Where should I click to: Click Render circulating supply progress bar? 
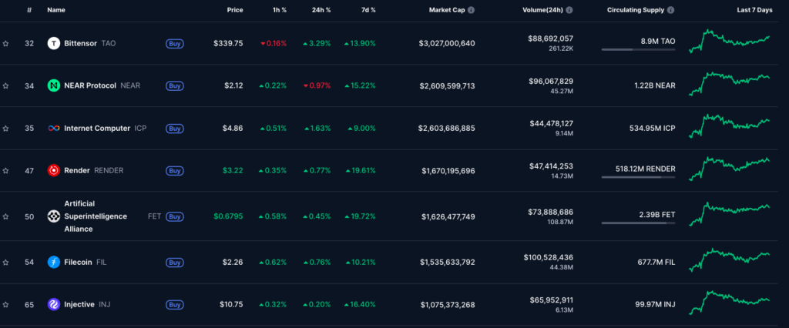639,177
